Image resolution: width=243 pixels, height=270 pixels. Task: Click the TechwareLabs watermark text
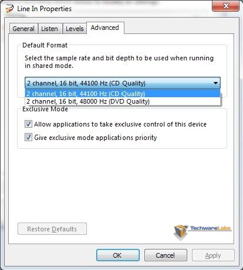210,228
